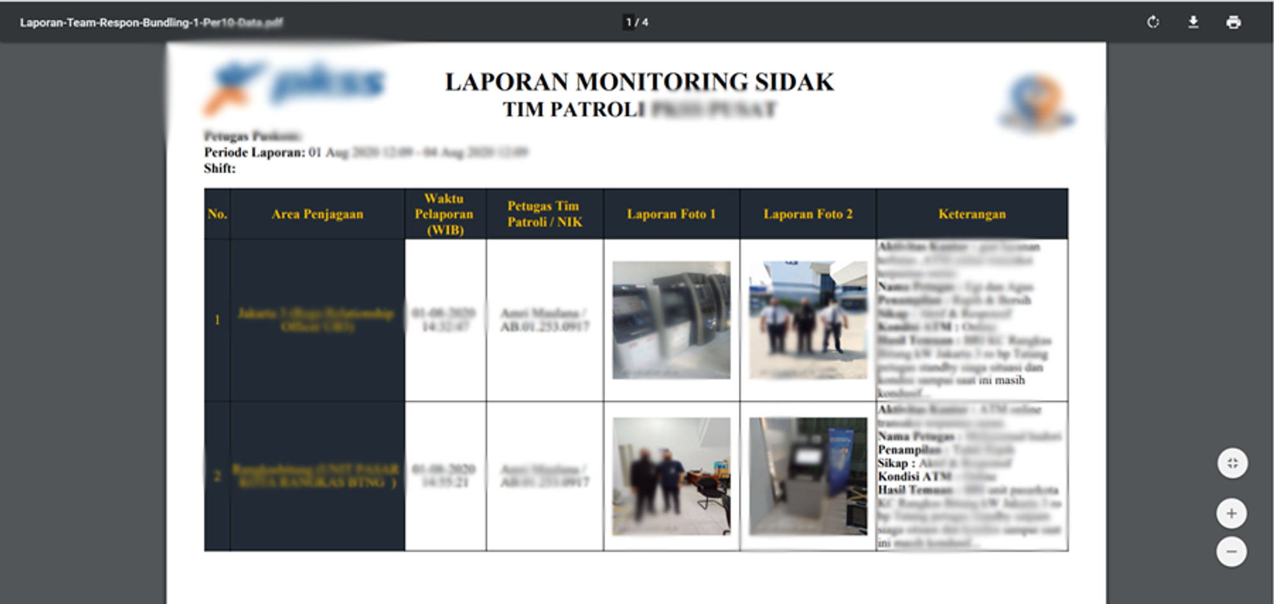Click the Petugas Tim Patroli cell in row 2
Image resolution: width=1274 pixels, height=604 pixels.
(545, 476)
